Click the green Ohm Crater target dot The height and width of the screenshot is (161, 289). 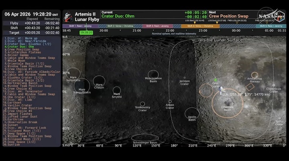(x=216, y=80)
